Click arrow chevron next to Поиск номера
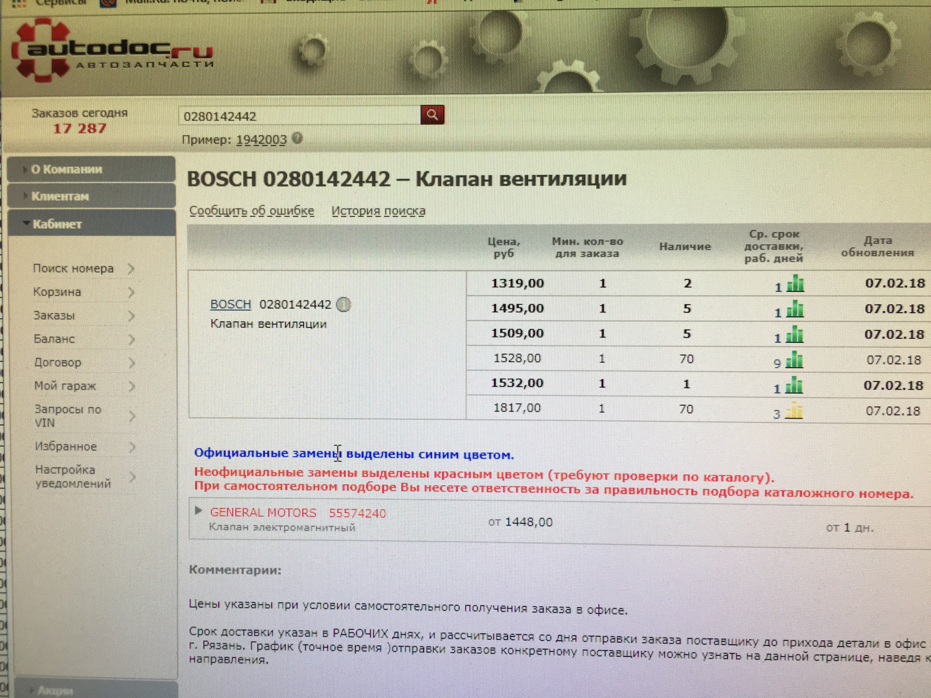Screen dimensions: 931x698 click(x=131, y=269)
